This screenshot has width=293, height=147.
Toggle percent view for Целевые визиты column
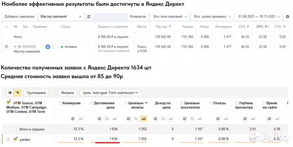click(x=136, y=119)
